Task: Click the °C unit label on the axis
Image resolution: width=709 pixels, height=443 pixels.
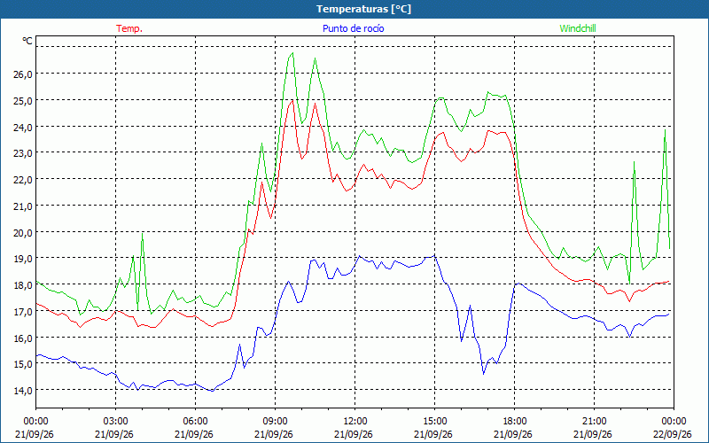Action: [x=27, y=41]
